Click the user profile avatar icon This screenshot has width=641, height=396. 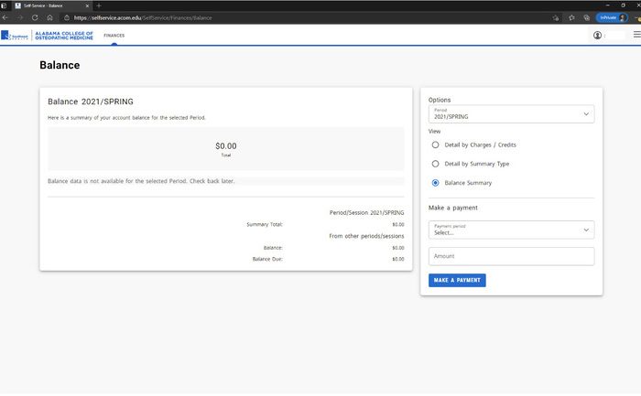point(598,36)
